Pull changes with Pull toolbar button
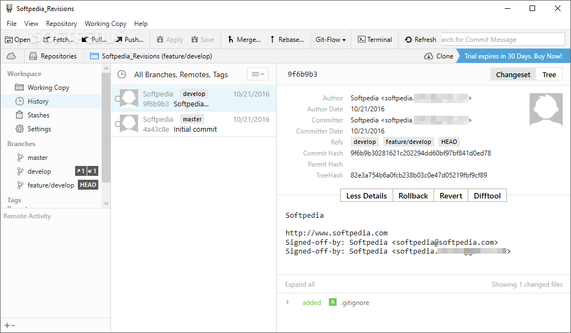The image size is (571, 333). 94,40
